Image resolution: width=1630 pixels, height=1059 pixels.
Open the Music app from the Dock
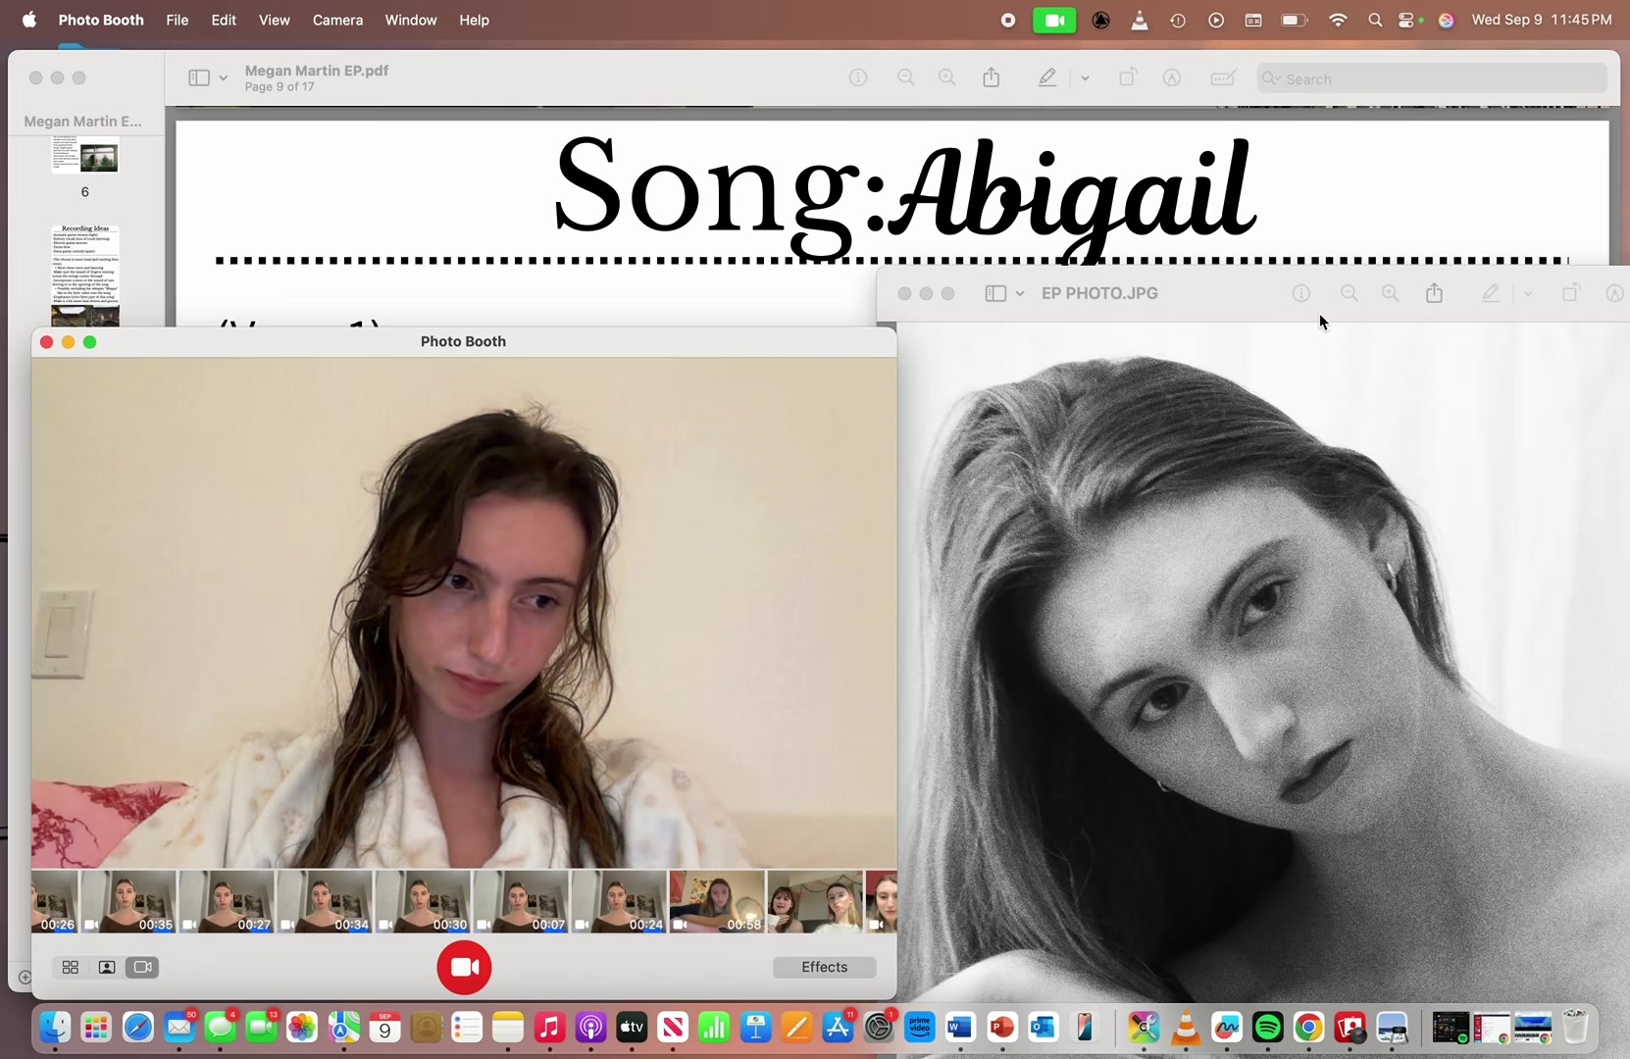point(549,1027)
